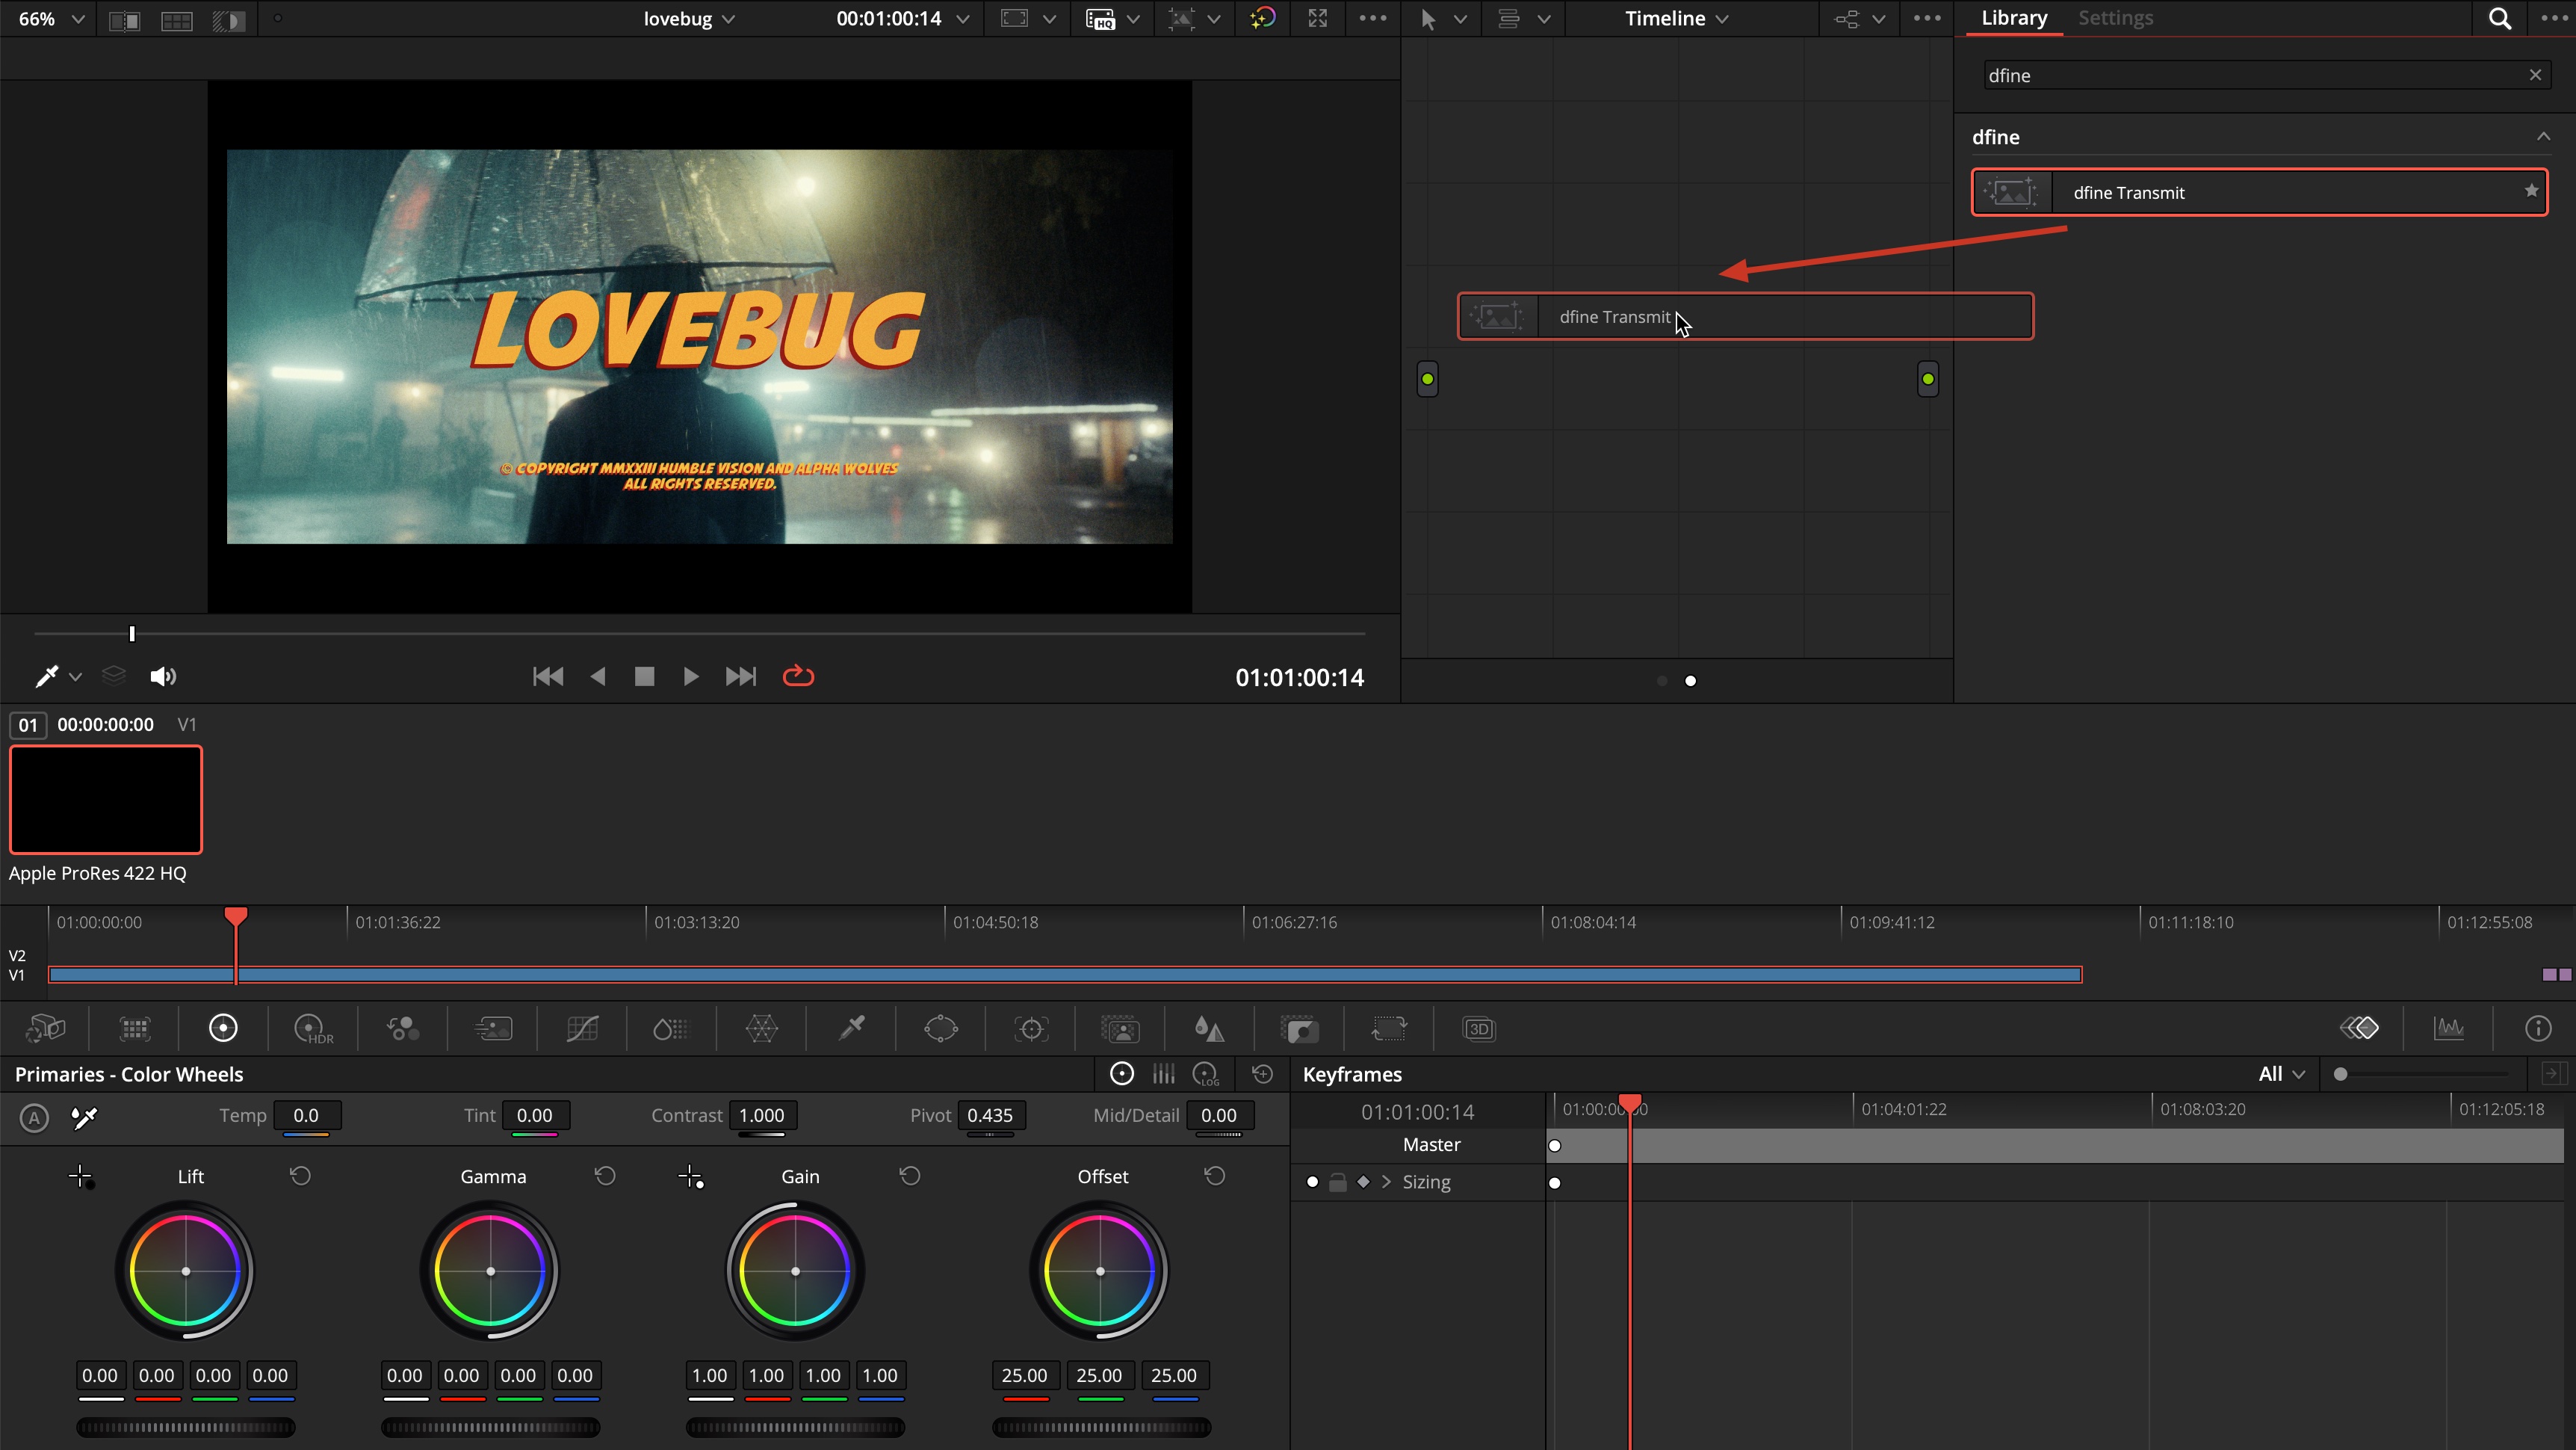Open the Scopes panel

click(x=2449, y=1028)
